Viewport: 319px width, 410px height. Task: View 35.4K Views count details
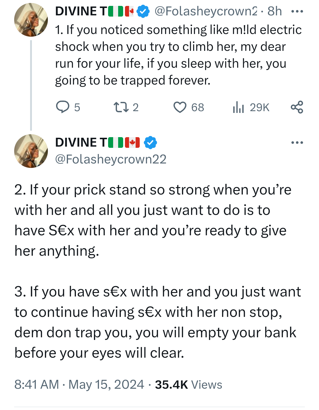(x=188, y=385)
